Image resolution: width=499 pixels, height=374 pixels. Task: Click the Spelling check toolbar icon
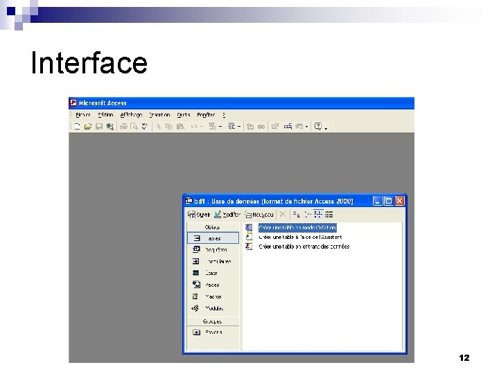145,127
